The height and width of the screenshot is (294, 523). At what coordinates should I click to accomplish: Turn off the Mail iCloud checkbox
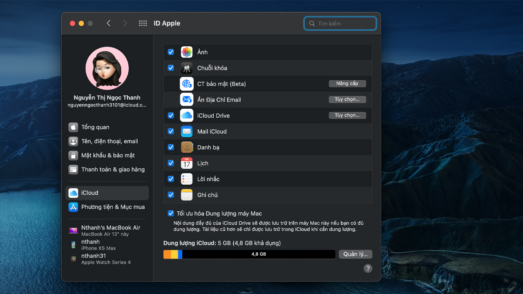click(171, 131)
